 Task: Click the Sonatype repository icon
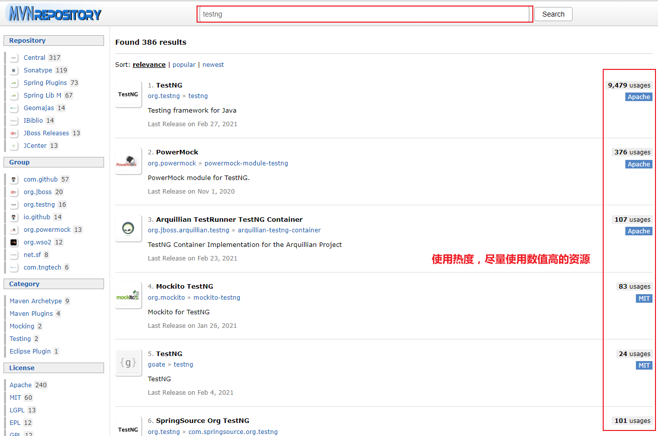[x=14, y=70]
